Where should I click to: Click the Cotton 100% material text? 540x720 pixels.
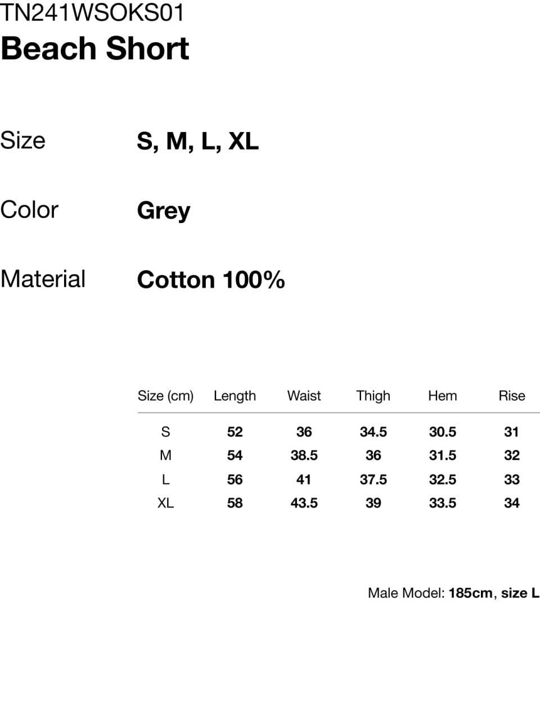pyautogui.click(x=211, y=279)
